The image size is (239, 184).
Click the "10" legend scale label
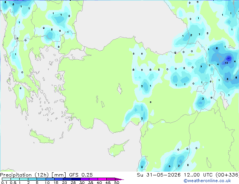tap(47, 182)
